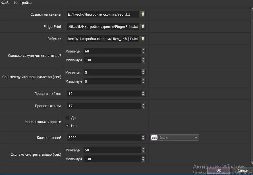The height and width of the screenshot is (175, 253).
Task: Click the Процент отказа field showing 17
Action: coord(104,106)
